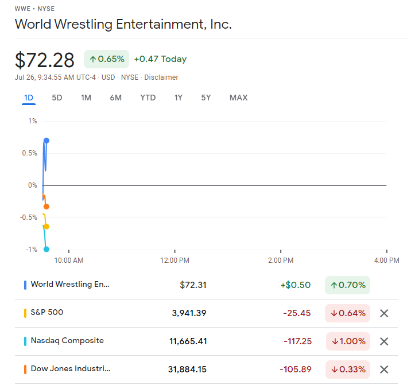Click the orange Dow Jones color indicator
The image size is (407, 389).
tap(25, 369)
